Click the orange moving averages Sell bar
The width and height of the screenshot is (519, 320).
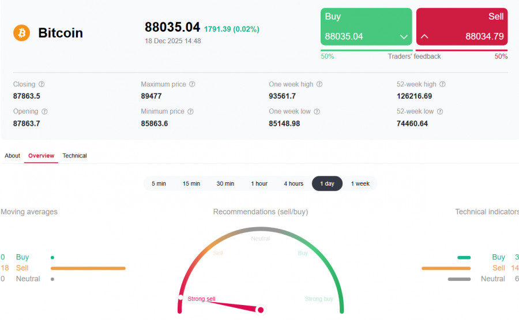(88, 268)
